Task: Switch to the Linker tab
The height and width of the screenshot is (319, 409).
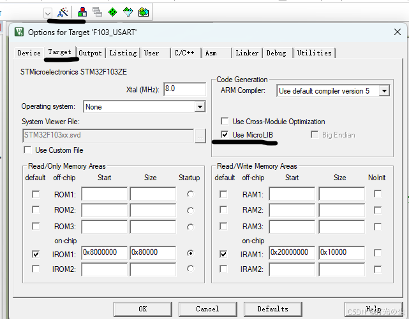Action: pos(247,53)
